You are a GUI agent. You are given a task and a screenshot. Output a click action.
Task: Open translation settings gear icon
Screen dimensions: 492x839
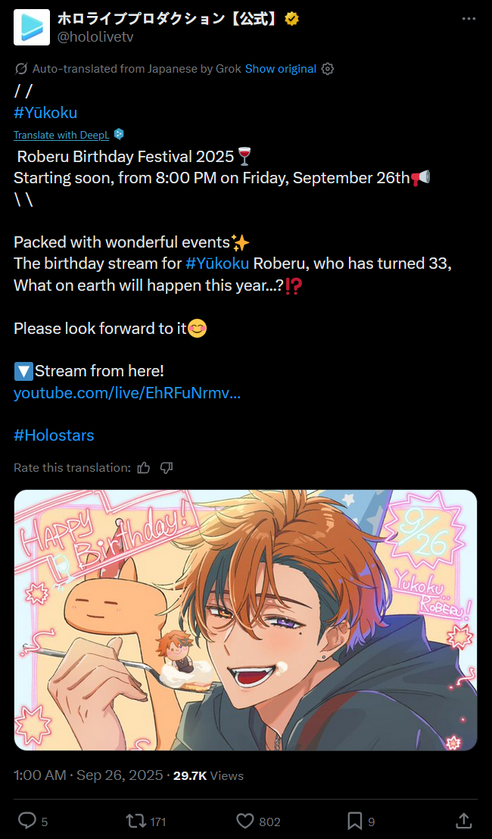(x=328, y=69)
